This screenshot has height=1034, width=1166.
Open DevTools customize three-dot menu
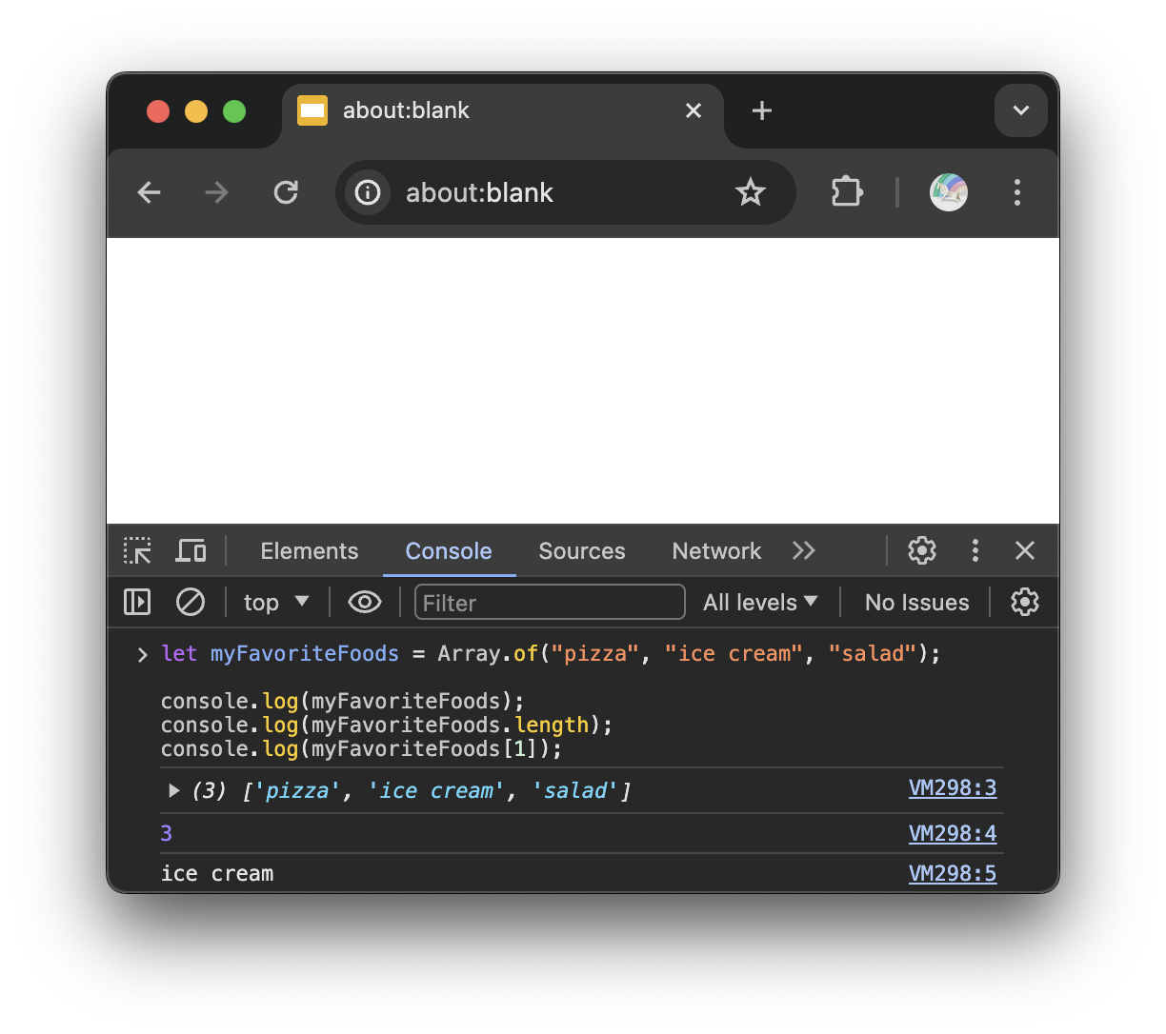click(x=975, y=550)
